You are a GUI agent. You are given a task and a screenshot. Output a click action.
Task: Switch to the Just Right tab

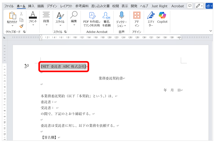point(159,6)
